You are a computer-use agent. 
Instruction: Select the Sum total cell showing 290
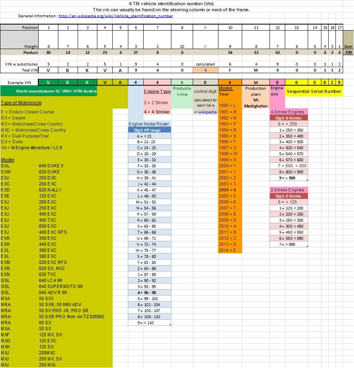coord(348,53)
